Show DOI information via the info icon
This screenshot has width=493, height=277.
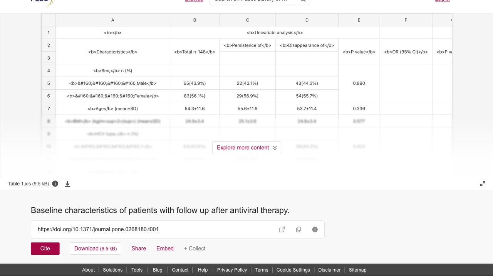315,229
